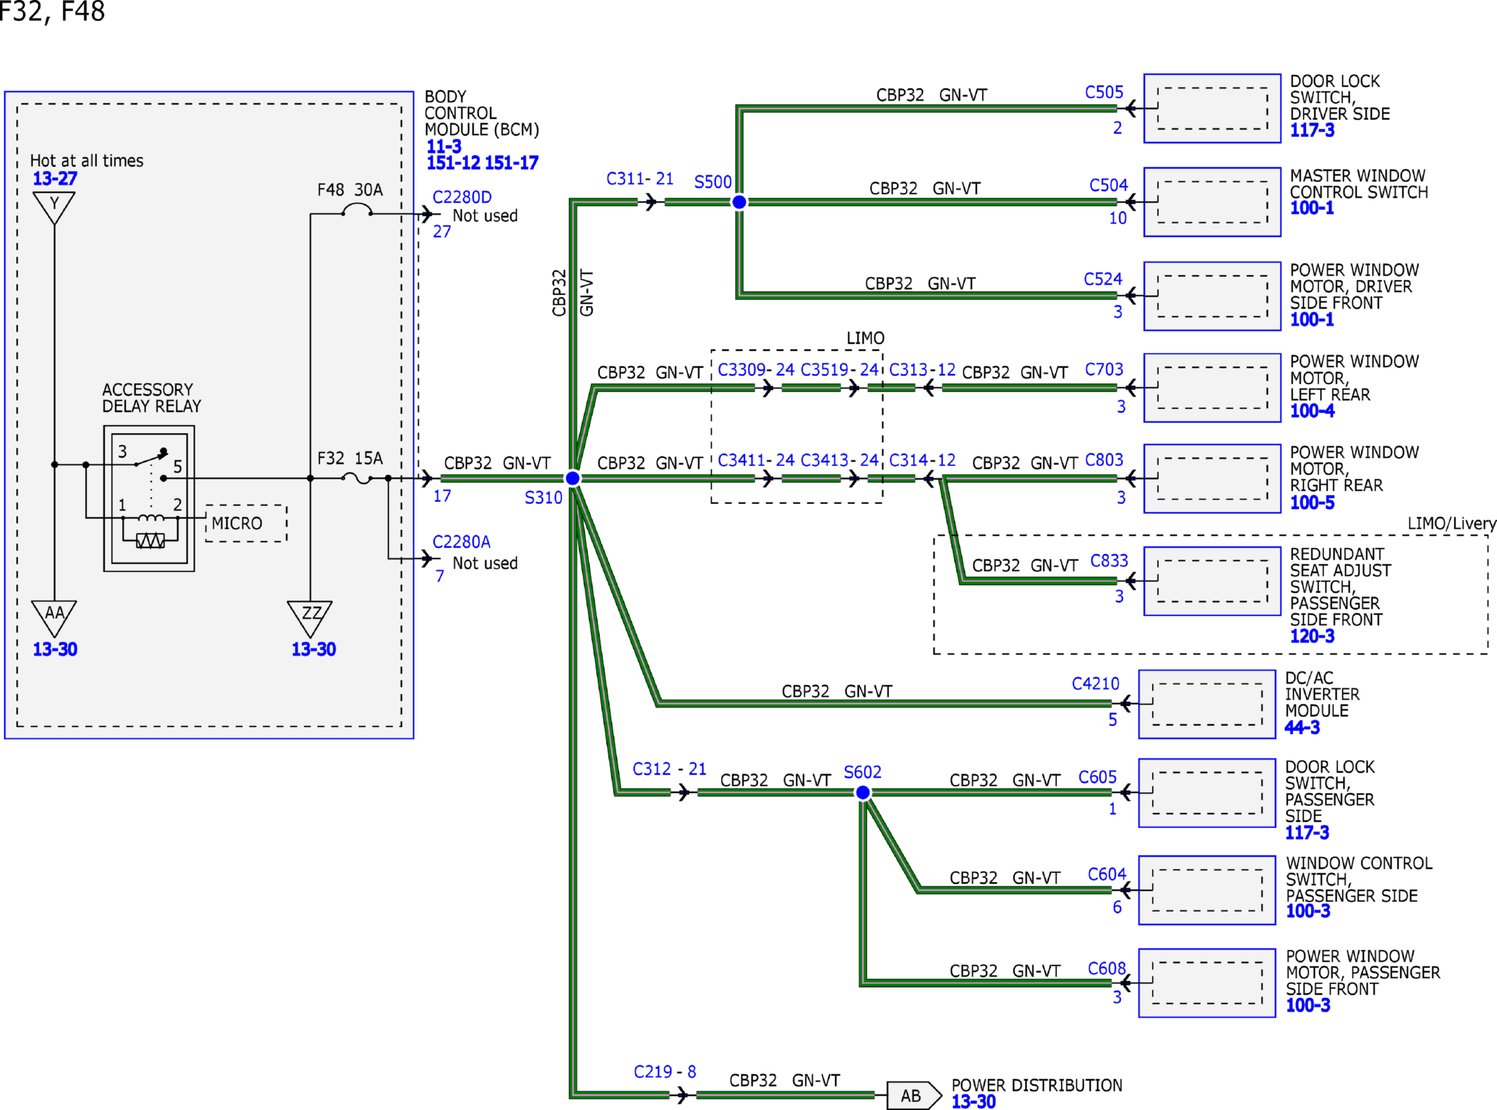The width and height of the screenshot is (1497, 1110).
Task: Select the S500 splice dot
Action: tap(739, 202)
